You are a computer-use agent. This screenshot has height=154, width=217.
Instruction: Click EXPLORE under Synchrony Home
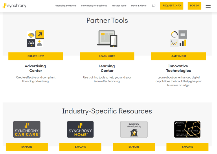tap(80, 147)
